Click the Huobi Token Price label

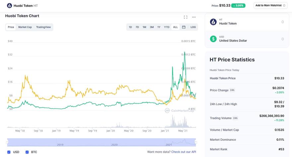223,78
